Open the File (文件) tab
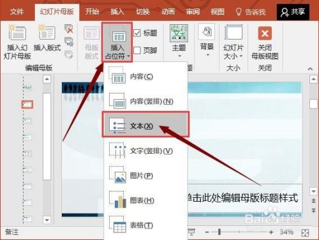Viewport: 319px width, 240px height. [17, 11]
